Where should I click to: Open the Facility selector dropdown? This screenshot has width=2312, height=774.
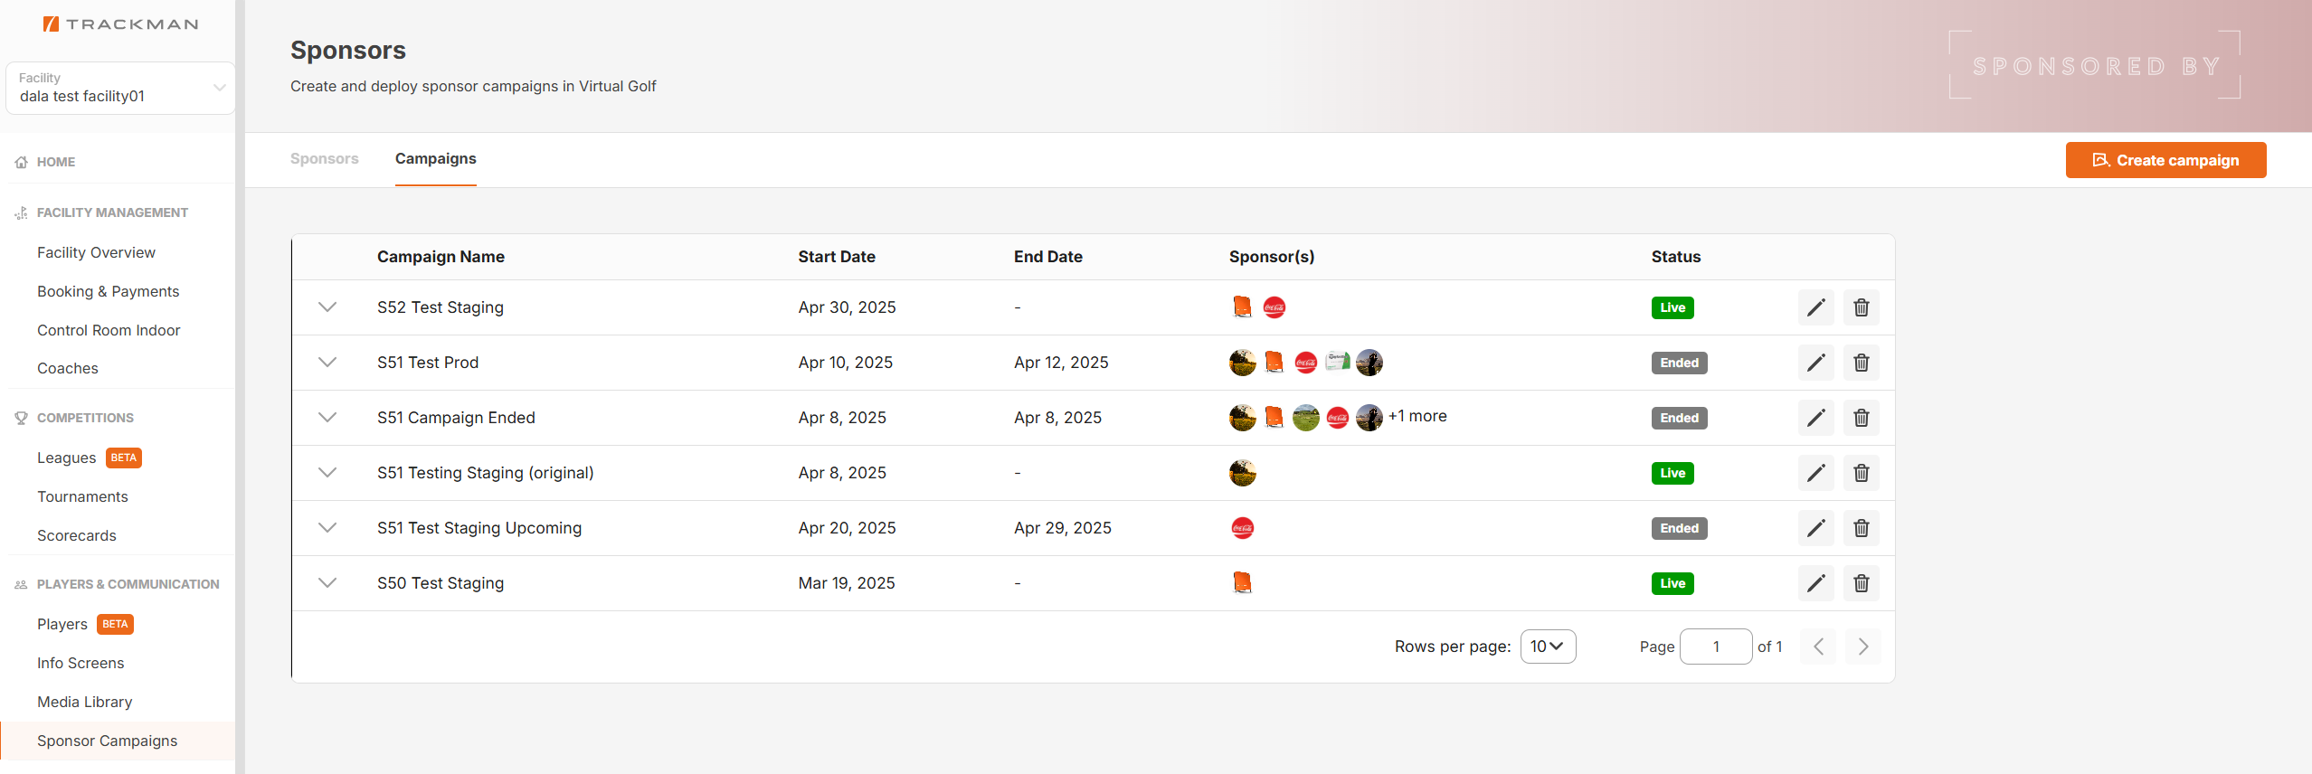click(x=120, y=88)
